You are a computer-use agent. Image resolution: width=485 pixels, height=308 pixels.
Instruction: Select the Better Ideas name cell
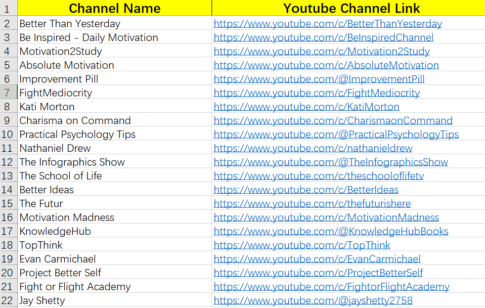click(115, 189)
